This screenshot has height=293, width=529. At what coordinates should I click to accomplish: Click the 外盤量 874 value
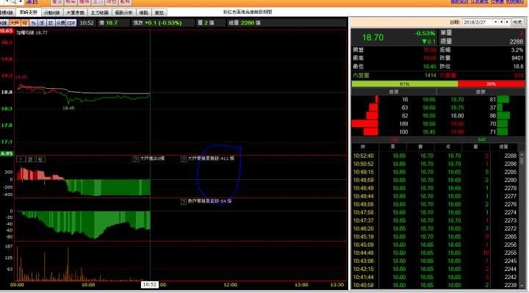(519, 75)
